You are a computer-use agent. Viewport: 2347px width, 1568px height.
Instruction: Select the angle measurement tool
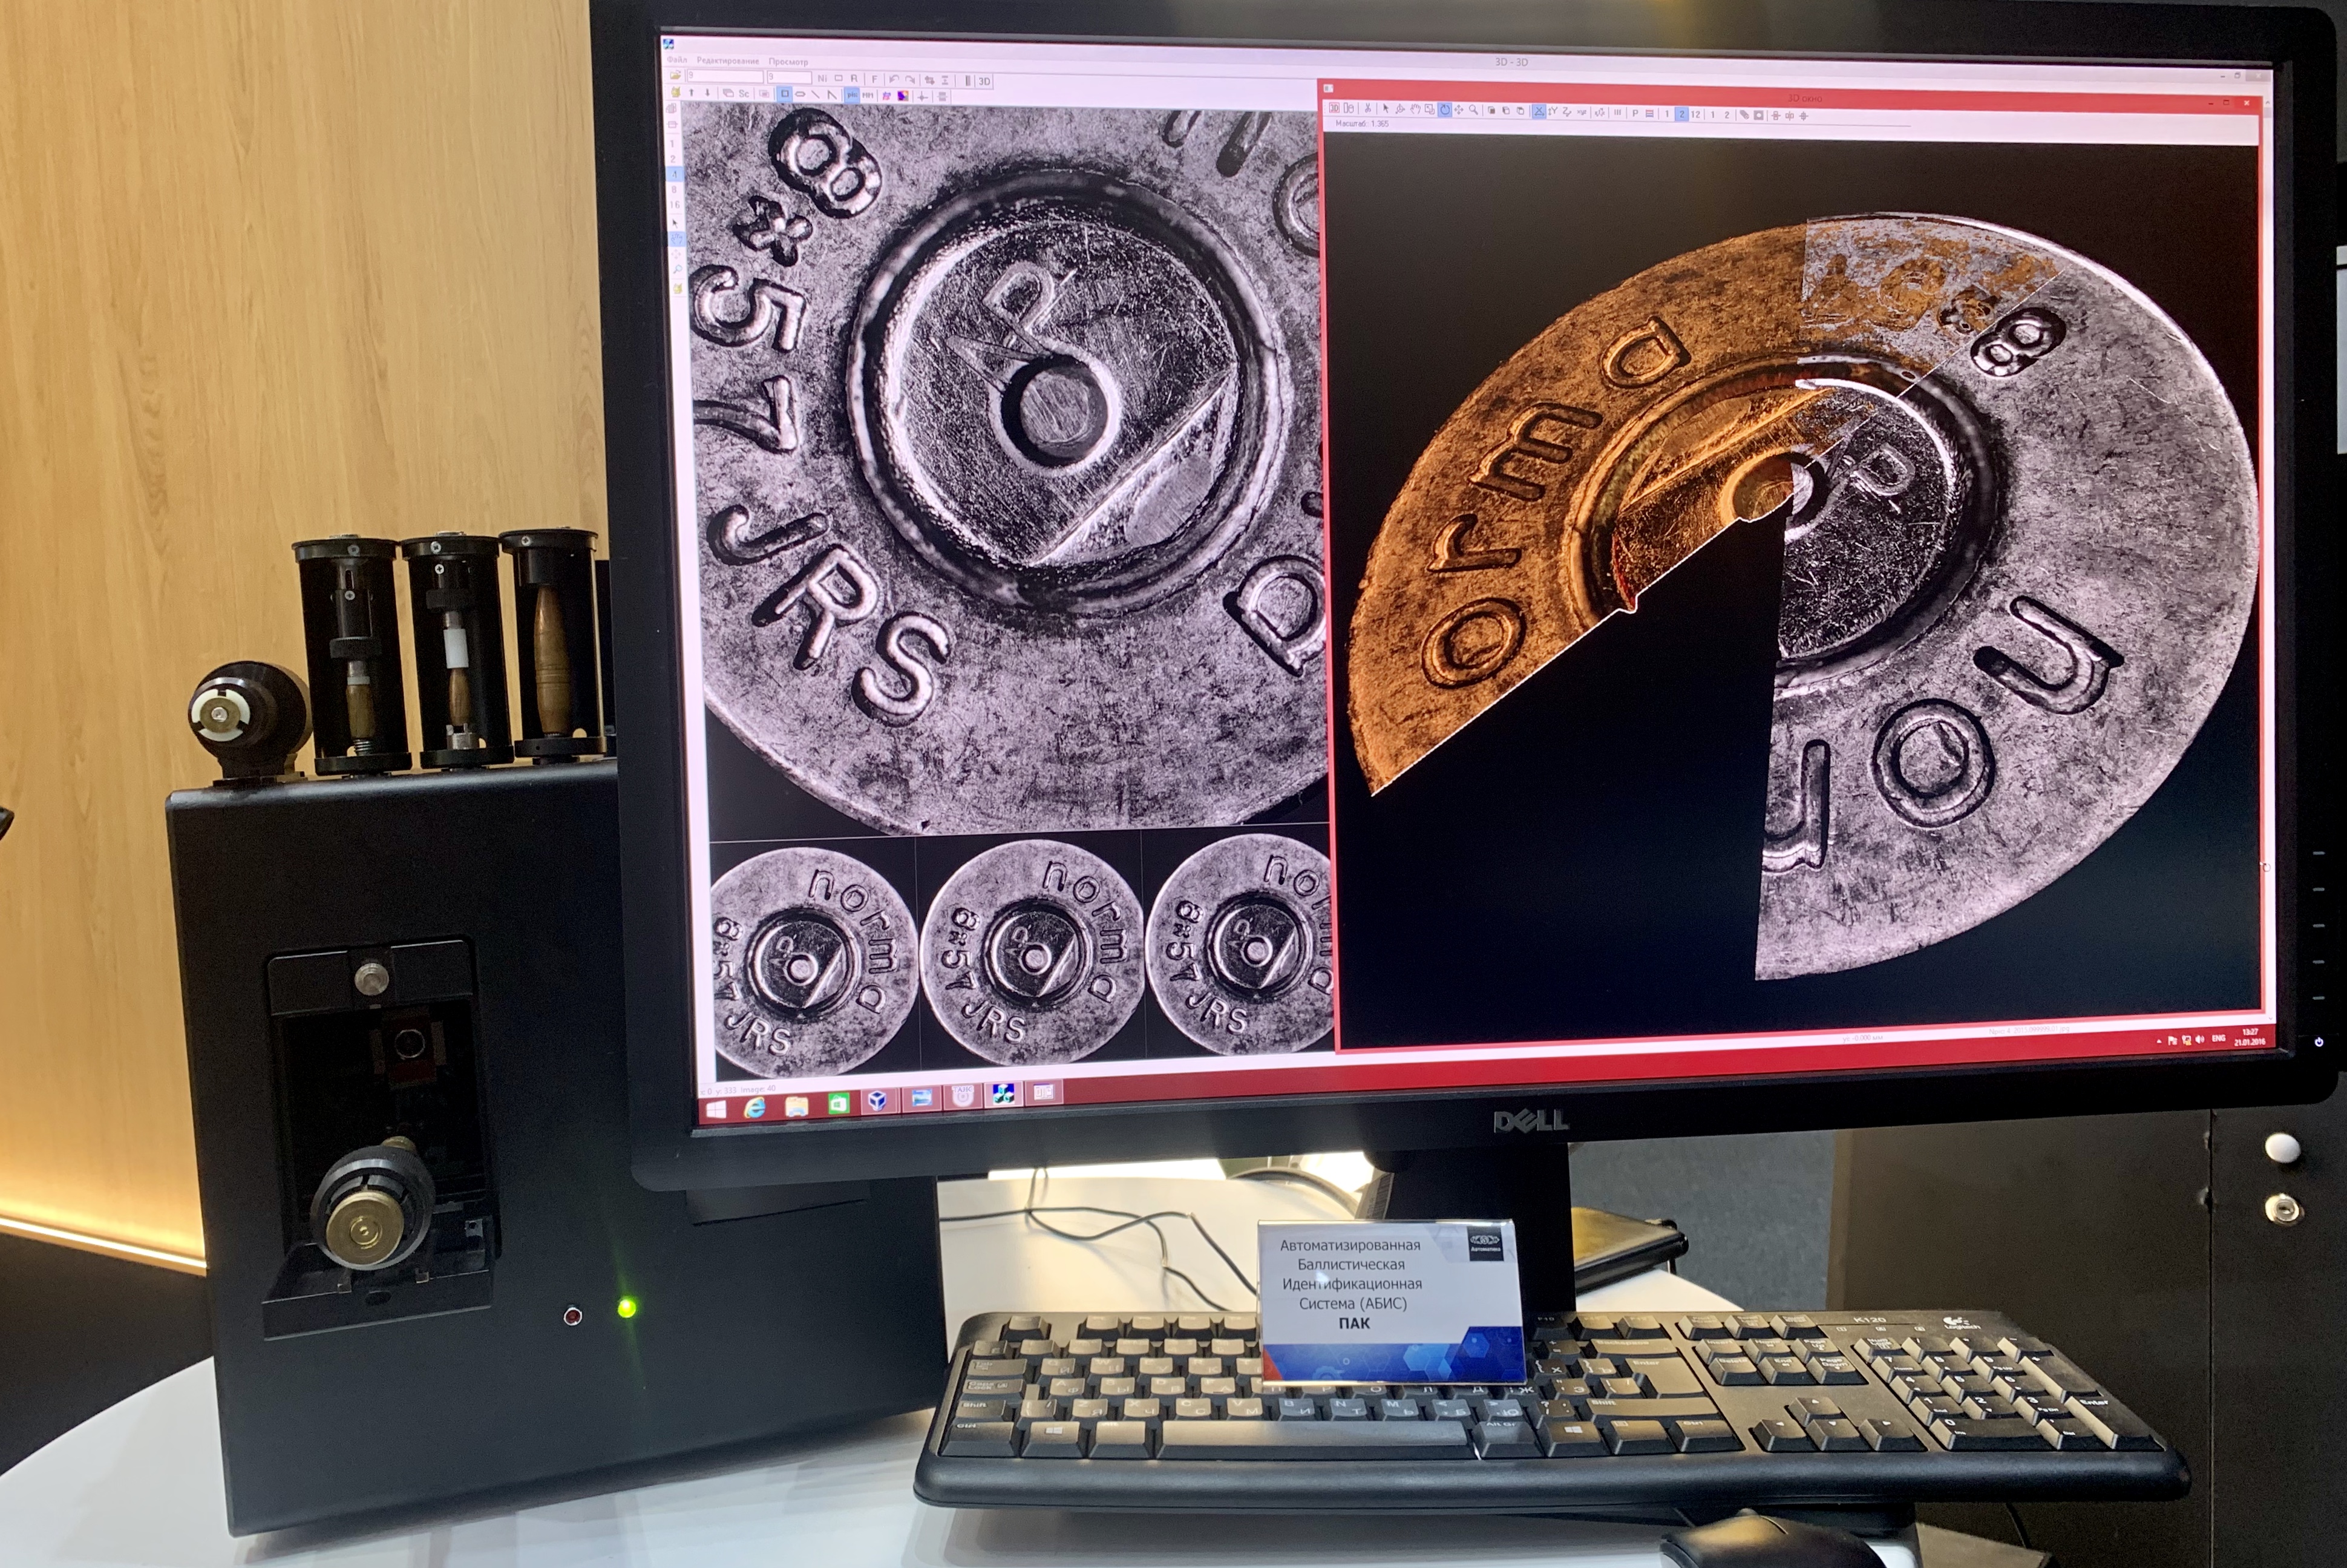click(832, 96)
